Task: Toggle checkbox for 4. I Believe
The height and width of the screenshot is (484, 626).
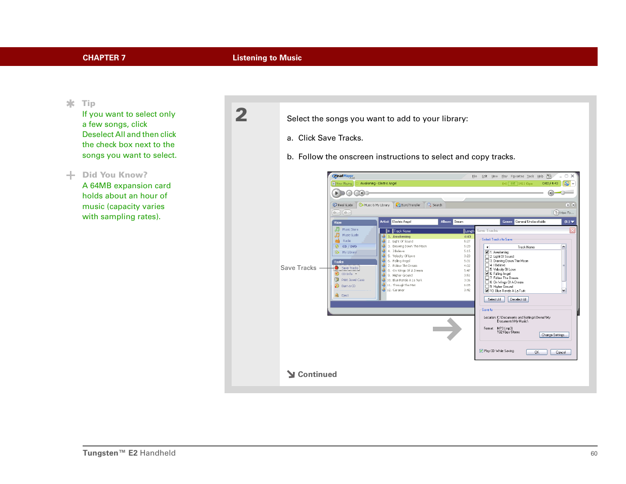Action: [x=487, y=265]
